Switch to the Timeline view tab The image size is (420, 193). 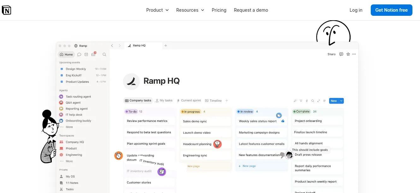coord(213,101)
